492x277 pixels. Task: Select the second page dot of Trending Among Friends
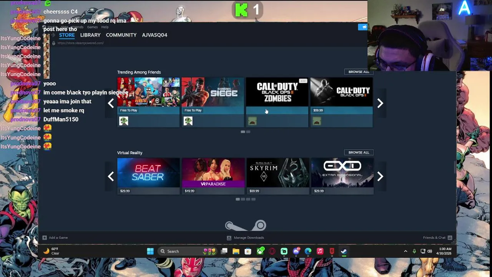tap(248, 132)
